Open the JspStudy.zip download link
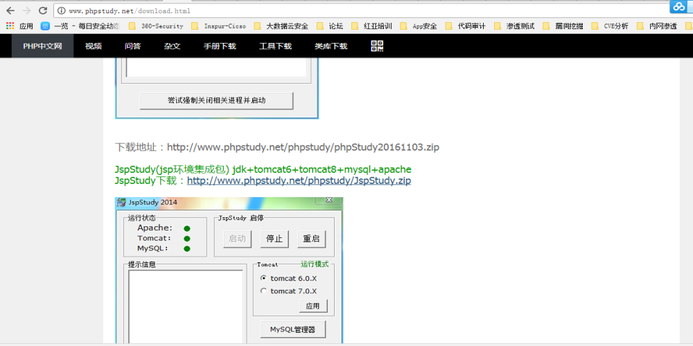This screenshot has width=693, height=346. [x=299, y=181]
